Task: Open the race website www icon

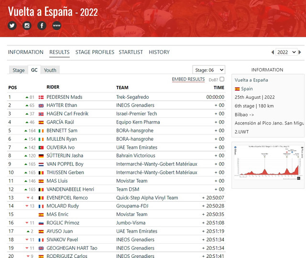Action: point(56,25)
